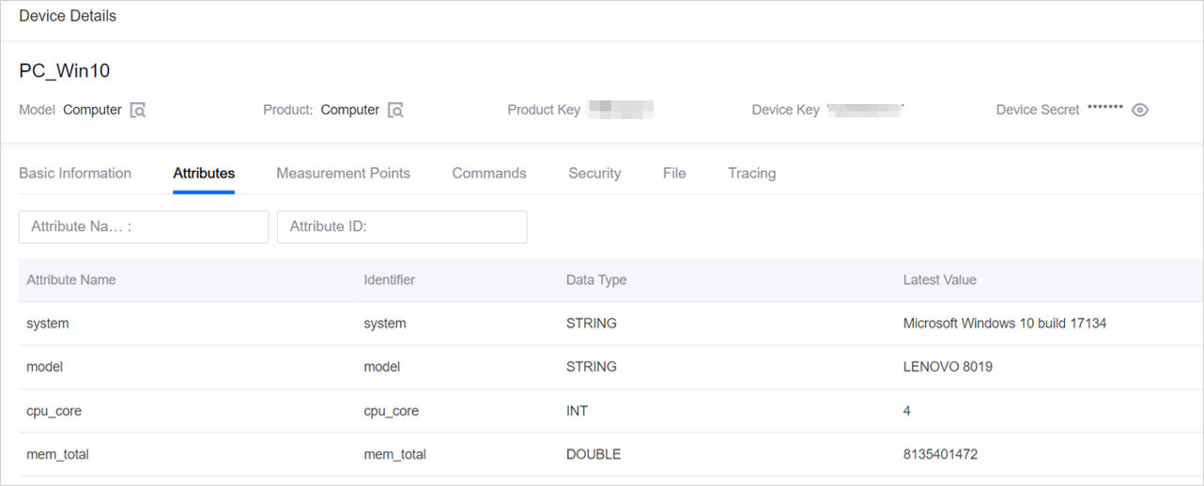Open Model Computer details lookup icon

pyautogui.click(x=138, y=111)
